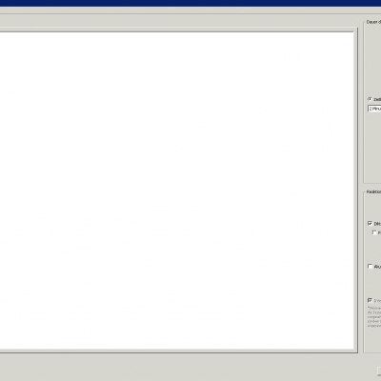The height and width of the screenshot is (381, 381).
Task: Enable the indented checkbox under 'Dat...'
Action: click(x=374, y=232)
